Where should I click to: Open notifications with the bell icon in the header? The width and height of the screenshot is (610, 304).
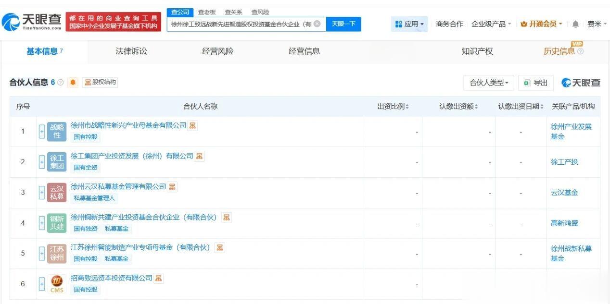pos(575,24)
